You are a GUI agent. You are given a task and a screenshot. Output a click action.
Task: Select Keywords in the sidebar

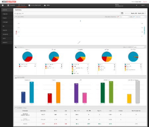(7, 30)
